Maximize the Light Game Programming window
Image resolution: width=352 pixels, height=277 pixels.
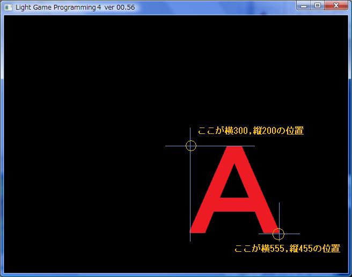(318, 5)
